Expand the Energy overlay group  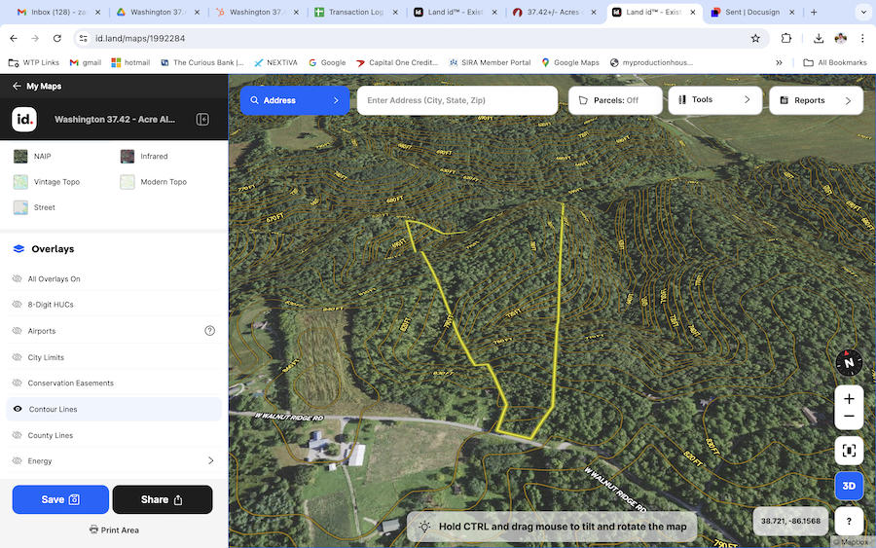210,461
